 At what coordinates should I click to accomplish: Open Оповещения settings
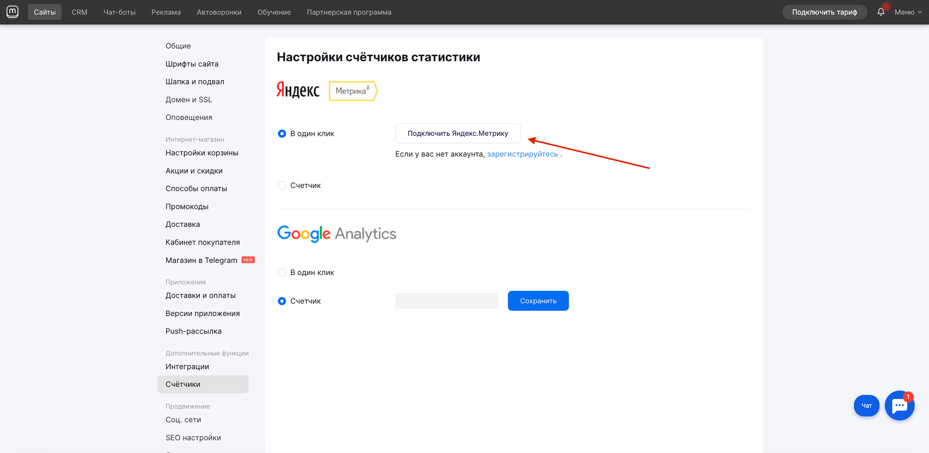point(189,117)
